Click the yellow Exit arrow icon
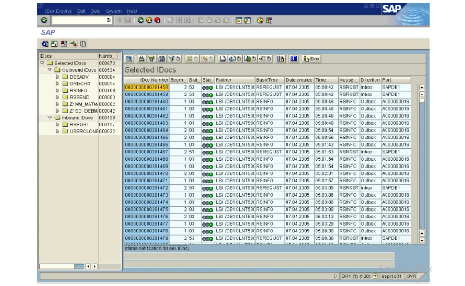This screenshot has height=286, width=465. pyautogui.click(x=149, y=20)
